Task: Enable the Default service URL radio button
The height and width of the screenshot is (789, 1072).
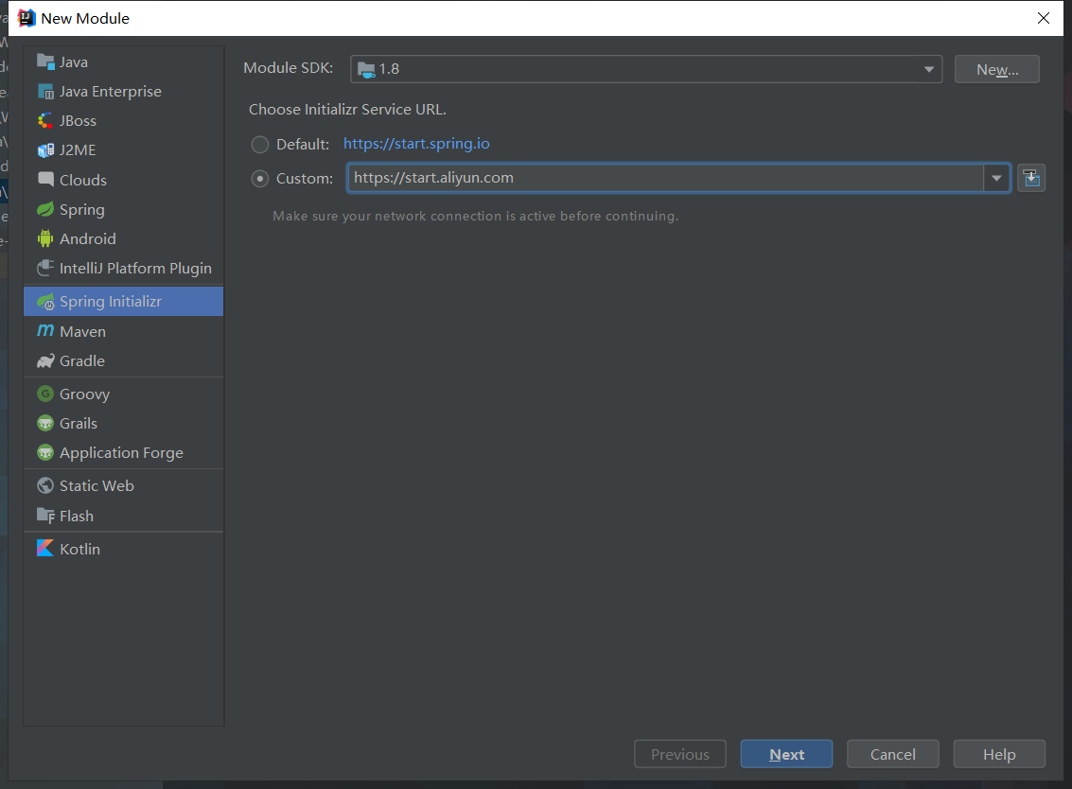Action: (x=260, y=144)
